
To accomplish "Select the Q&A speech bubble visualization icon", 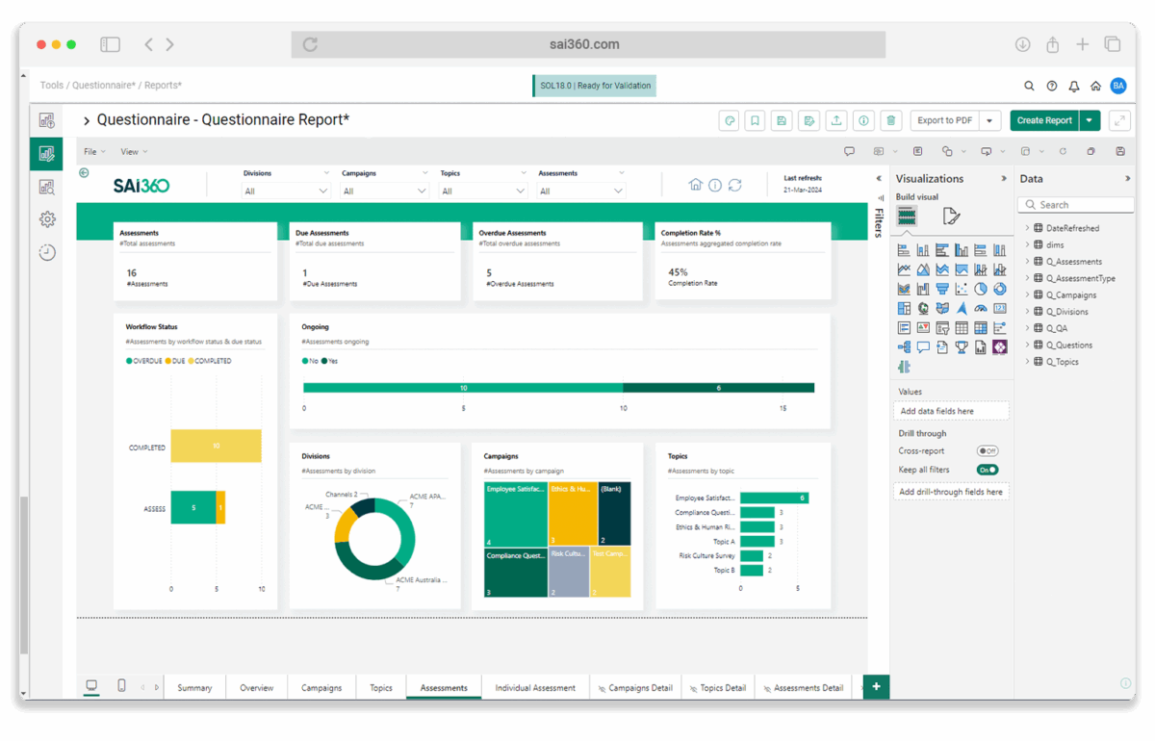I will coord(923,347).
